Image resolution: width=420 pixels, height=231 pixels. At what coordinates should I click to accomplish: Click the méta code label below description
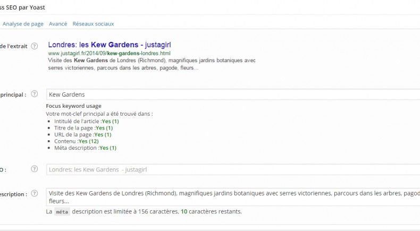coord(62,212)
